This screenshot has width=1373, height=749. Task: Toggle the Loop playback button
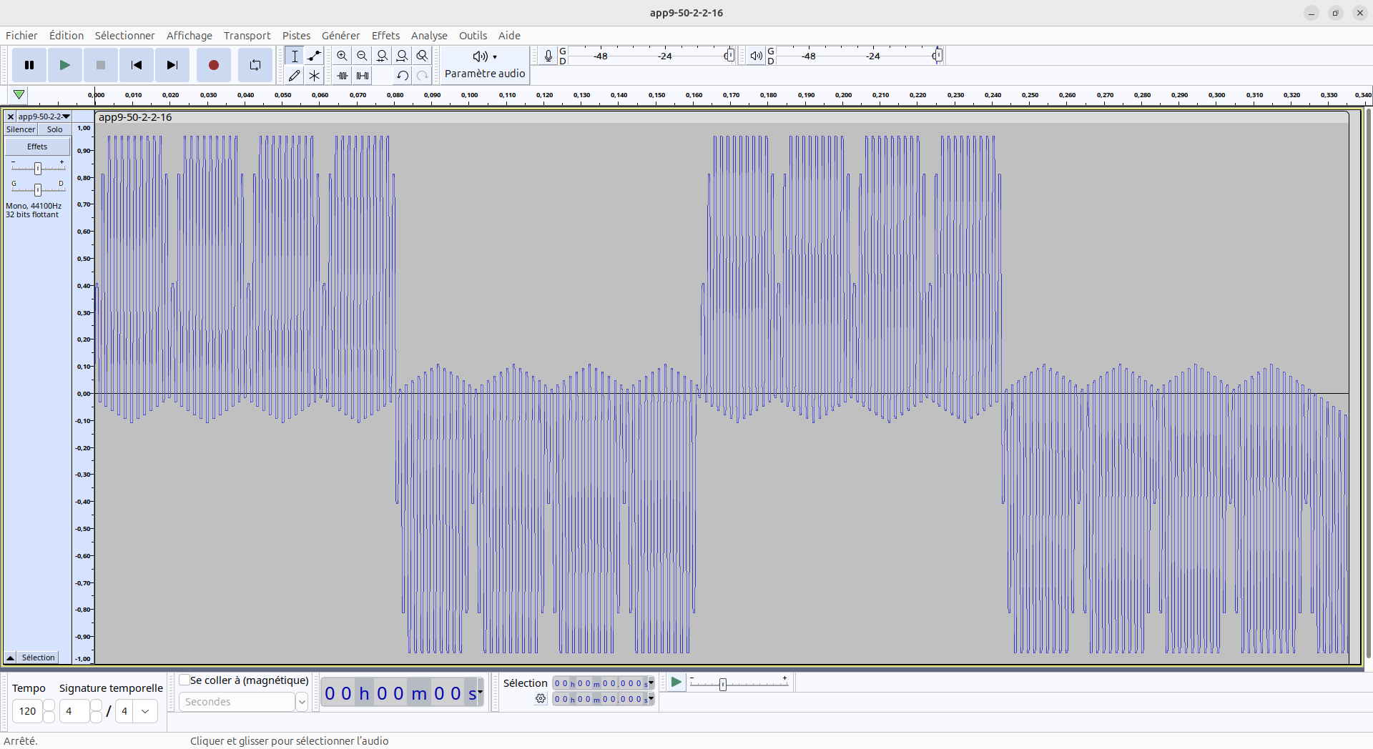tap(255, 65)
